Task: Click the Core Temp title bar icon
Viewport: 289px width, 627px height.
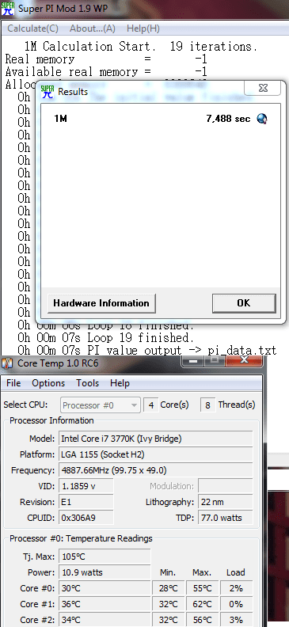Action: pyautogui.click(x=8, y=363)
